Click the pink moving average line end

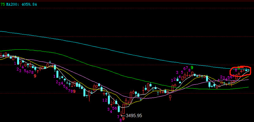pos(248,79)
